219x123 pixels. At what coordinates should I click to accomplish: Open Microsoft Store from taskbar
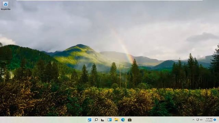tap(130, 120)
